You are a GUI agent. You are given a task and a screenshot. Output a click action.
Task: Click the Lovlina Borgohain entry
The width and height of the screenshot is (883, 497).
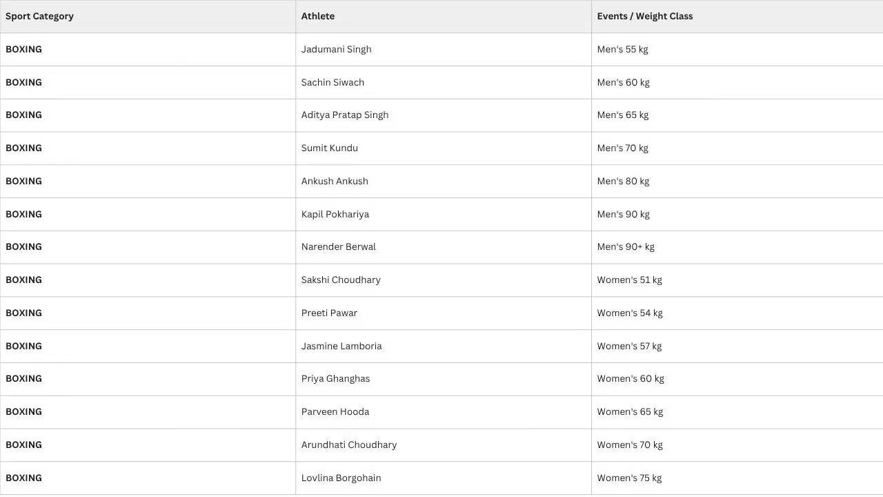[x=341, y=478]
